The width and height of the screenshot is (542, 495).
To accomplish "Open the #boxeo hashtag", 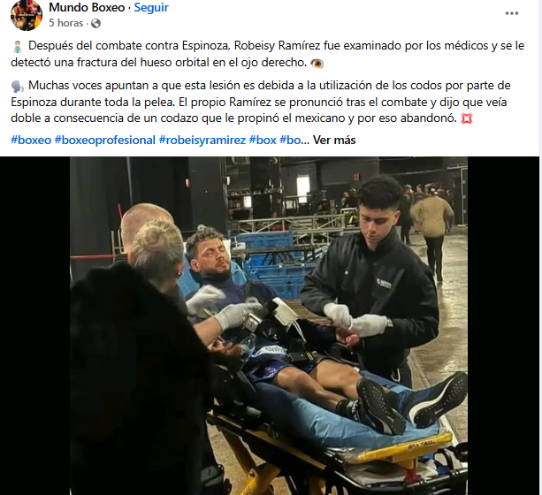I will (x=31, y=140).
